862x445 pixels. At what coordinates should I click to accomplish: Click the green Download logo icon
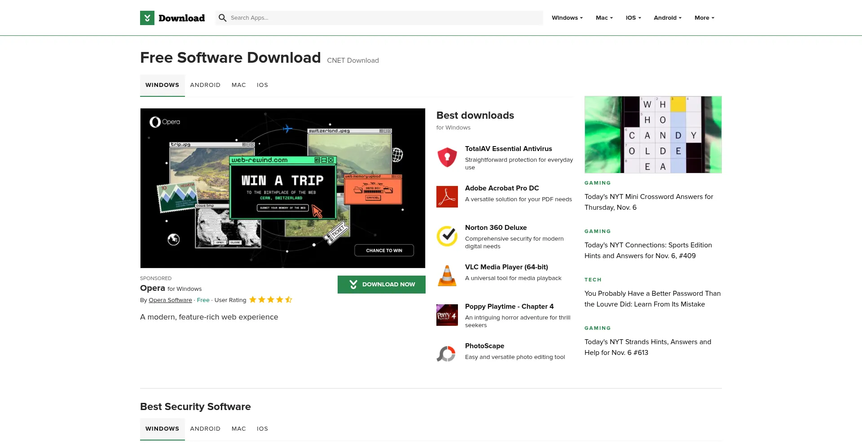147,18
